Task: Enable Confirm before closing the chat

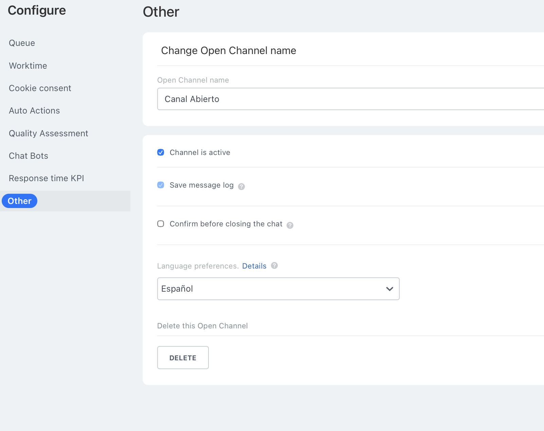Action: [161, 224]
